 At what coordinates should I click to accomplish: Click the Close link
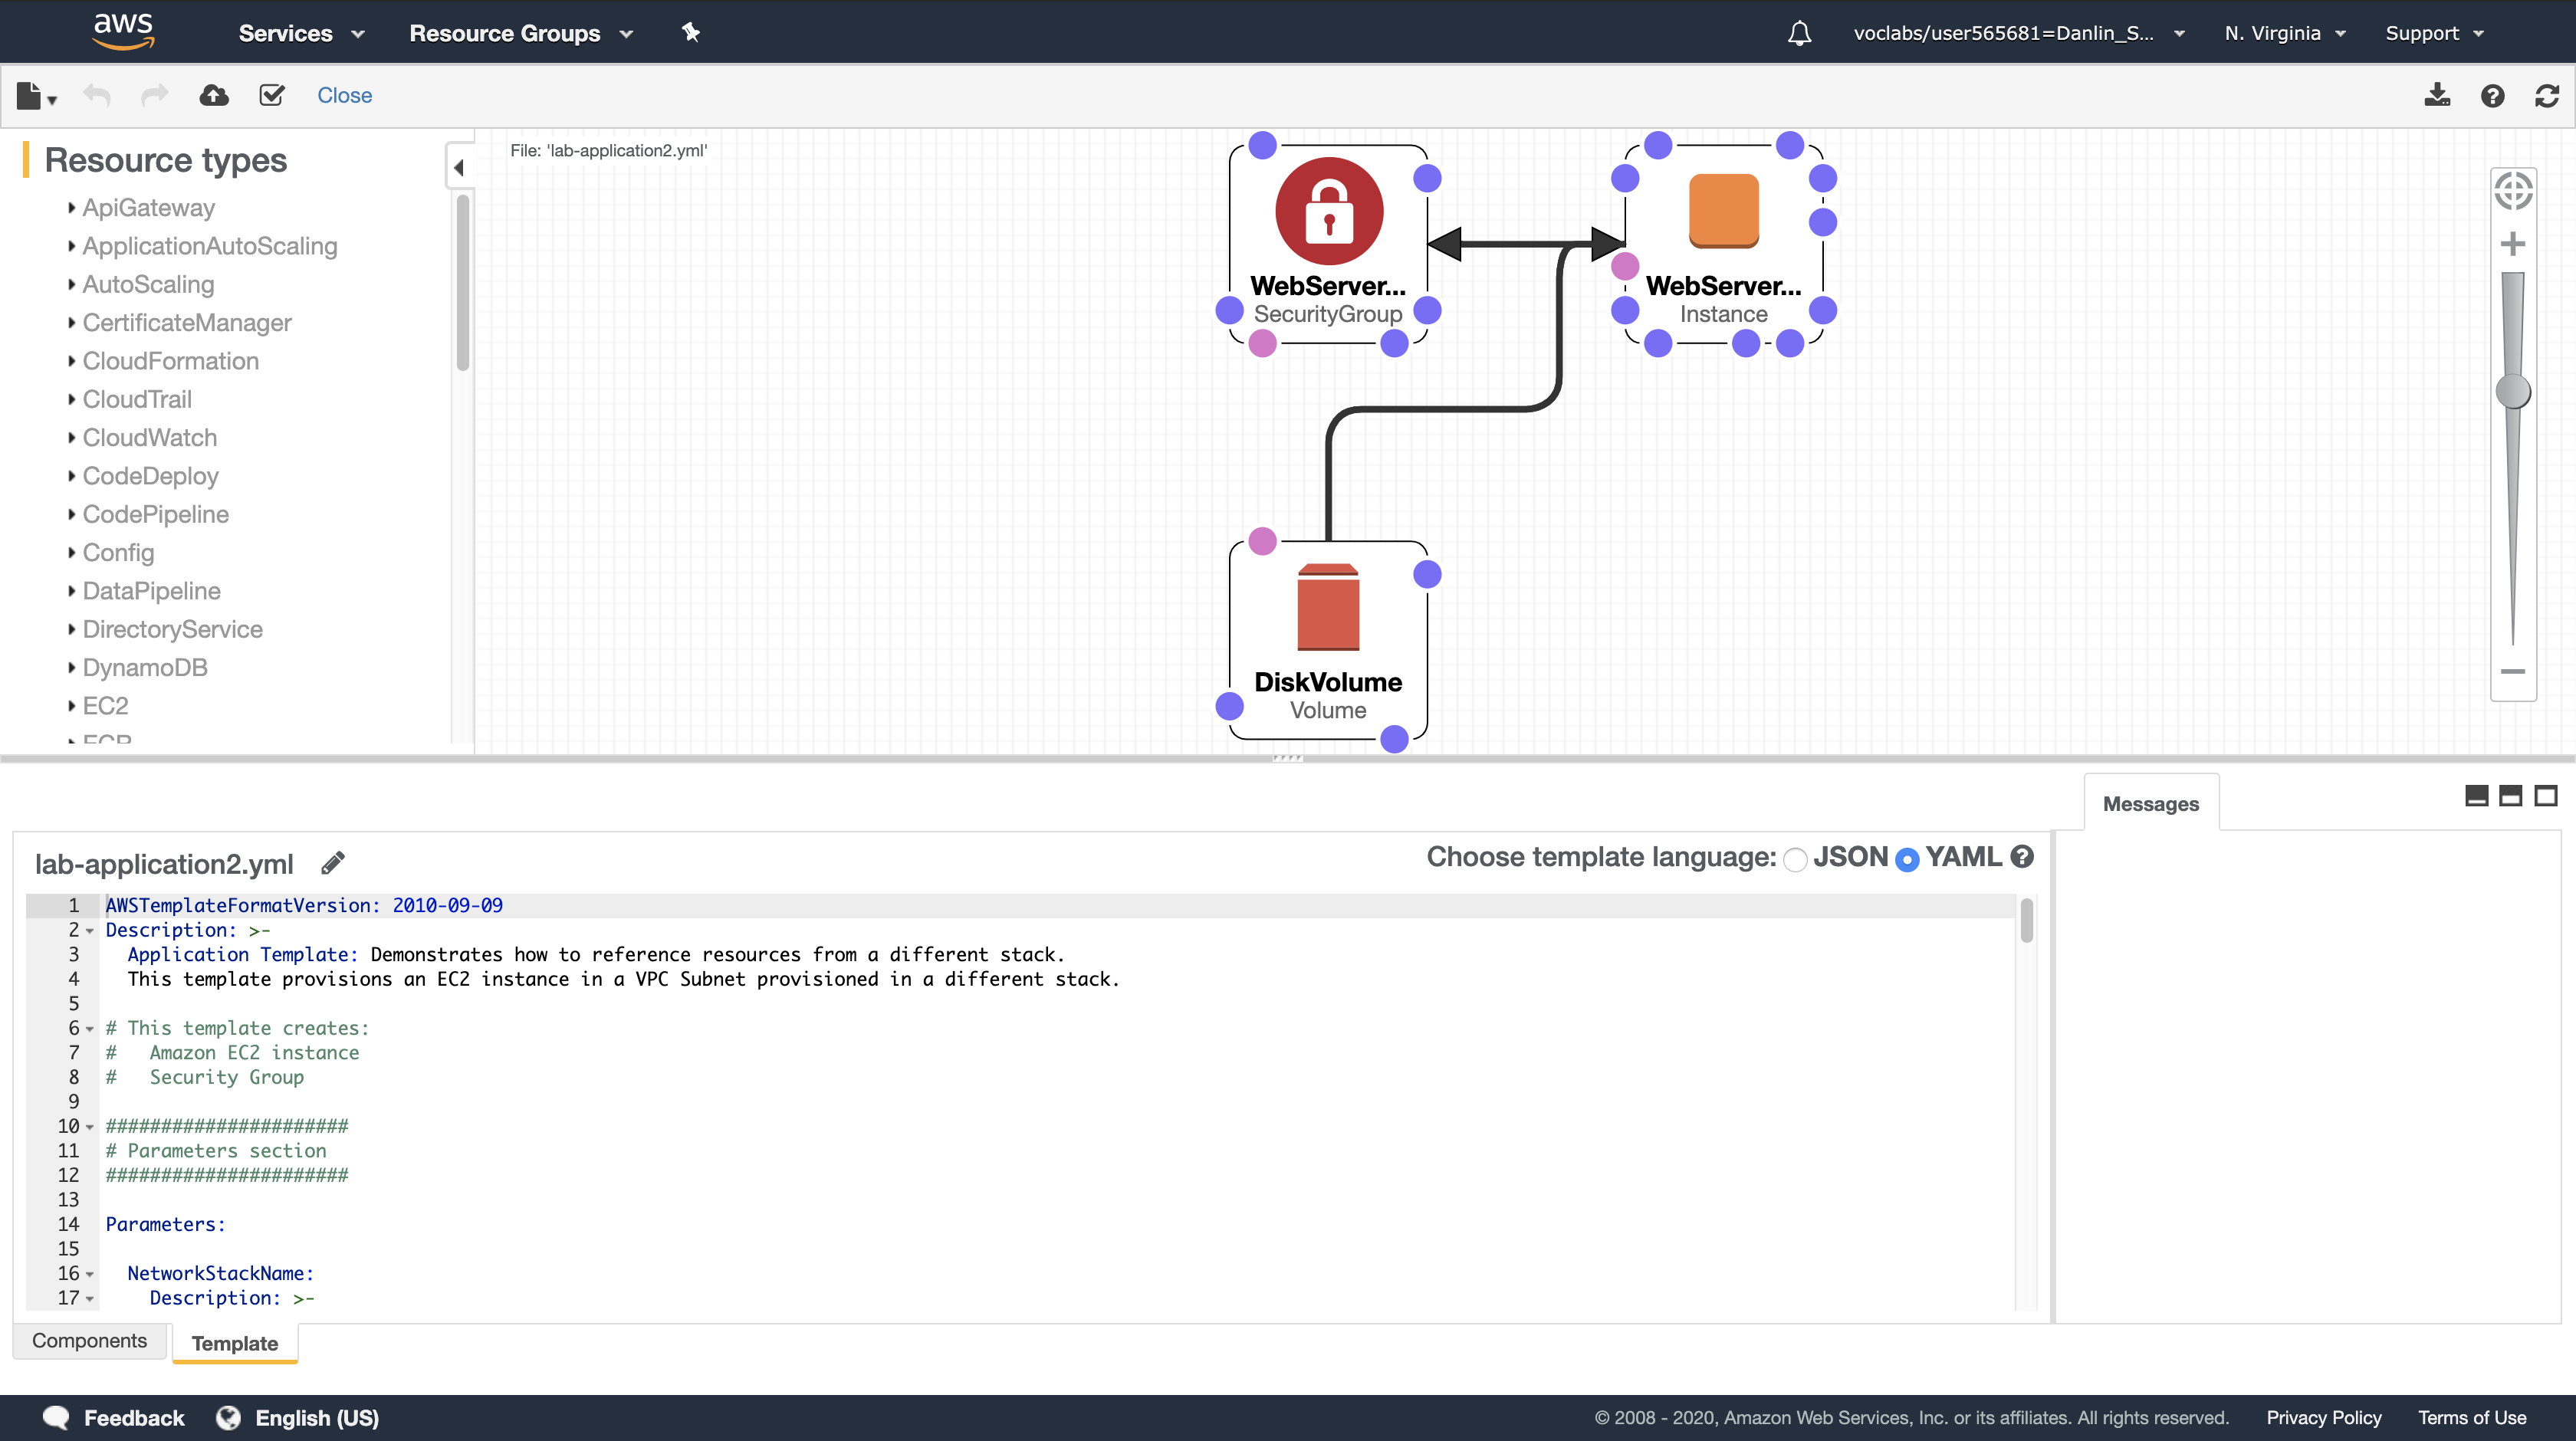pos(344,95)
